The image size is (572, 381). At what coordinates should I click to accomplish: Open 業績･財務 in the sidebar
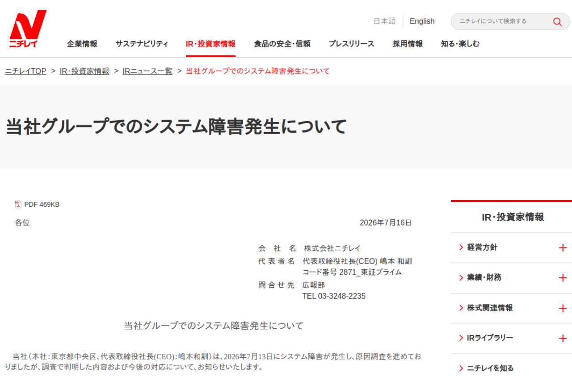[x=484, y=277]
